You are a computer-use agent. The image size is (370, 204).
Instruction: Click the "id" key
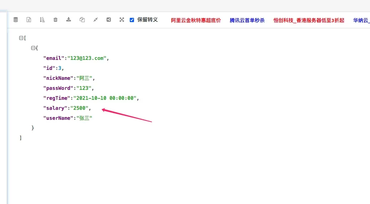click(49, 68)
